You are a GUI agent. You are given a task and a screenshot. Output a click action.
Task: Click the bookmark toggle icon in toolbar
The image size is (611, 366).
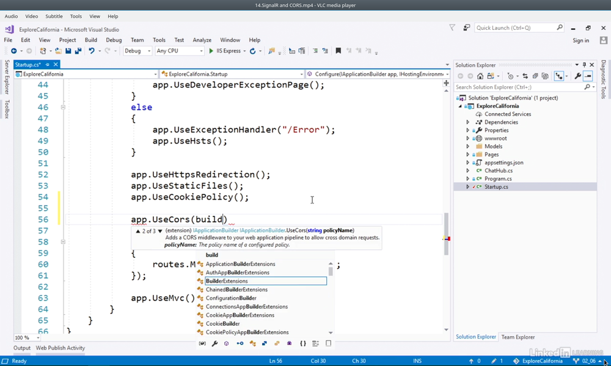click(338, 51)
